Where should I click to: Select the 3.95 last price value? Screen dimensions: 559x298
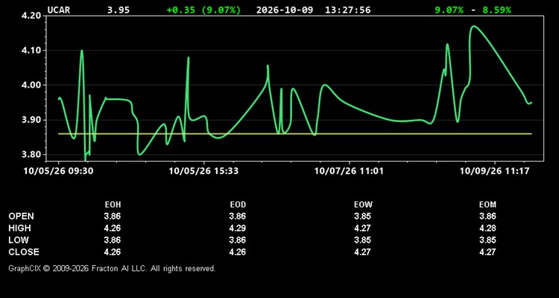coord(119,10)
